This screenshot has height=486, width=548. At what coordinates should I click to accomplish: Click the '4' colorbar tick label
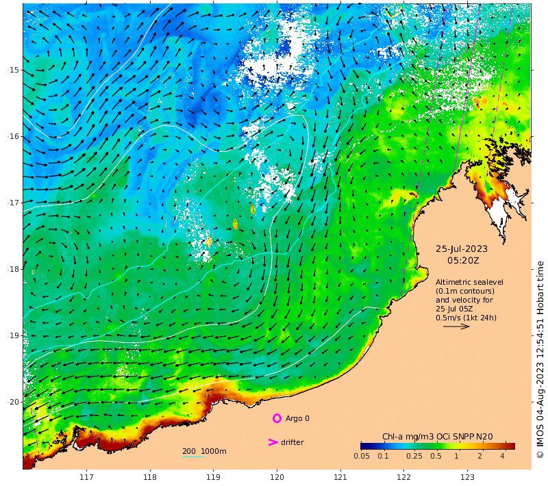(502, 456)
